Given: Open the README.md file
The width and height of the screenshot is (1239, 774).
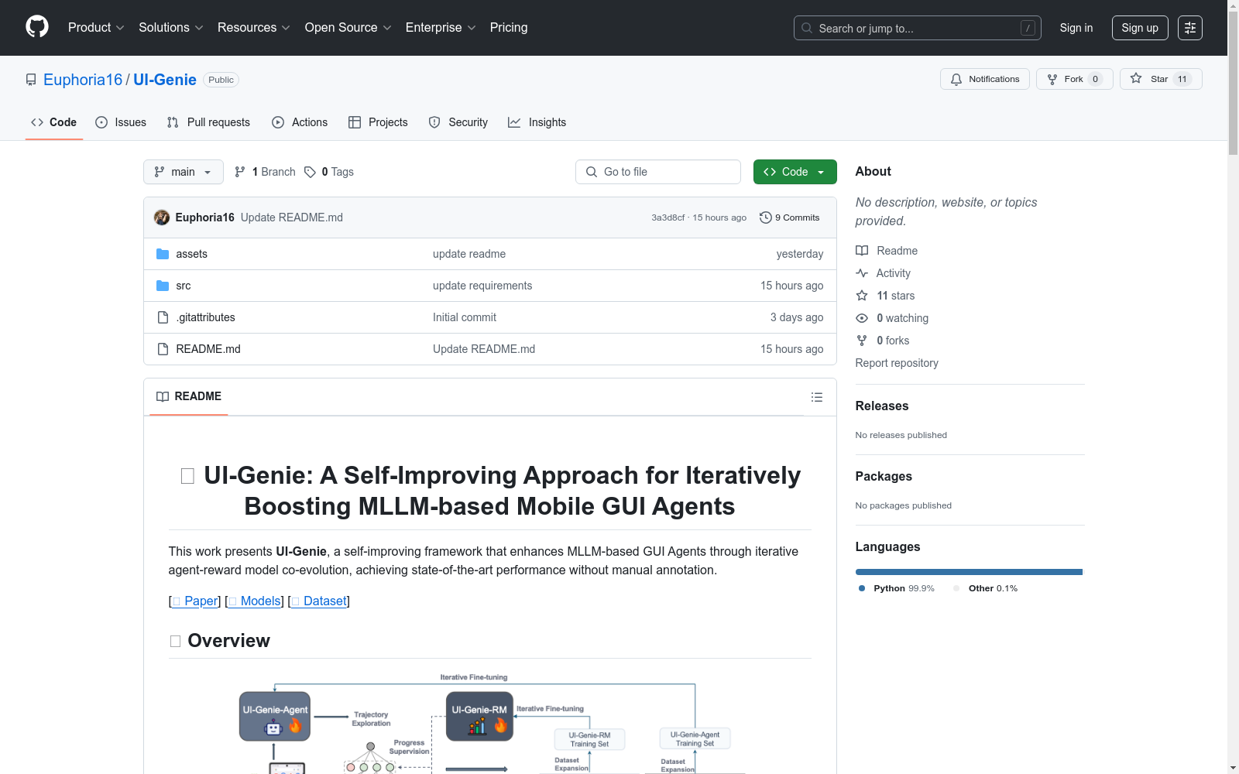Looking at the screenshot, I should pyautogui.click(x=208, y=349).
